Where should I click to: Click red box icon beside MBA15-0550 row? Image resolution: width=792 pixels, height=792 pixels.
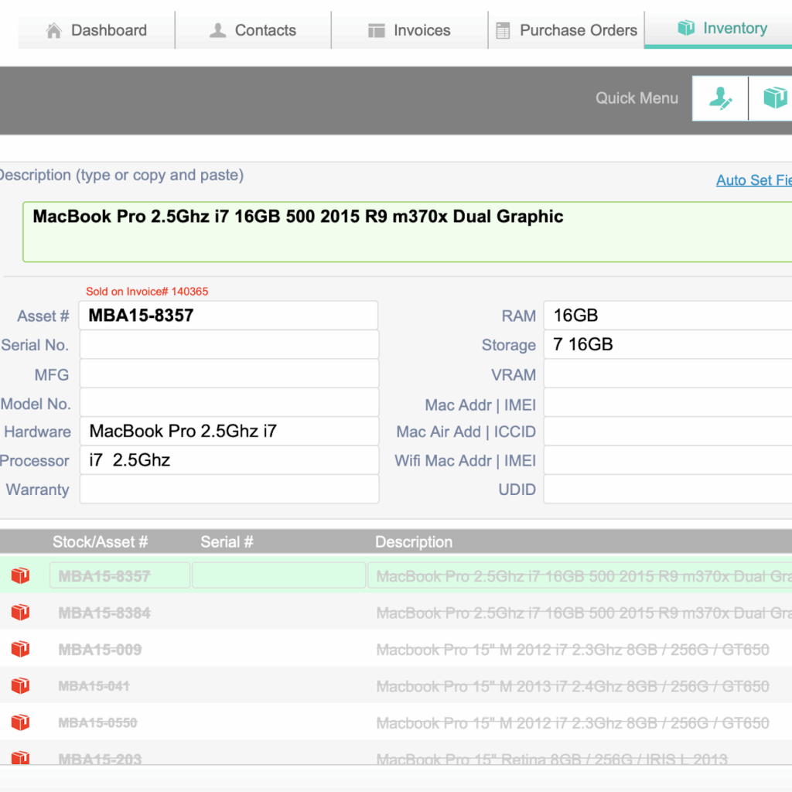click(x=20, y=722)
